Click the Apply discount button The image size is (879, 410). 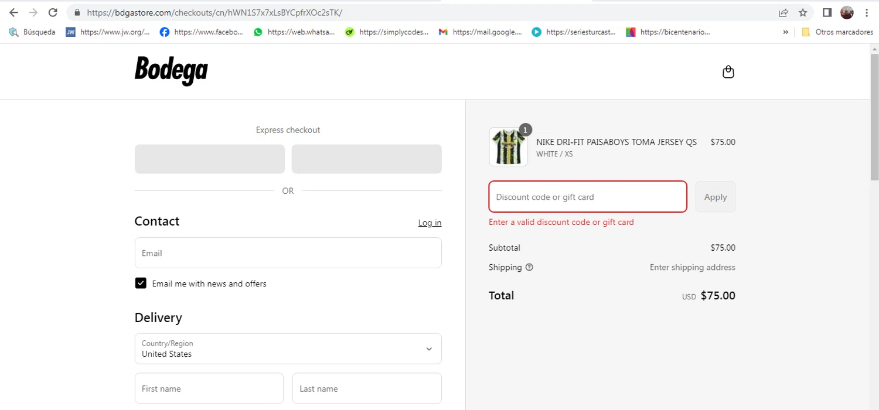(716, 197)
